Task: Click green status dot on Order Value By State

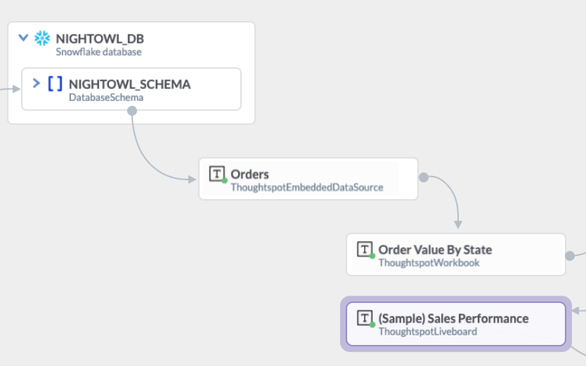Action: (372, 256)
